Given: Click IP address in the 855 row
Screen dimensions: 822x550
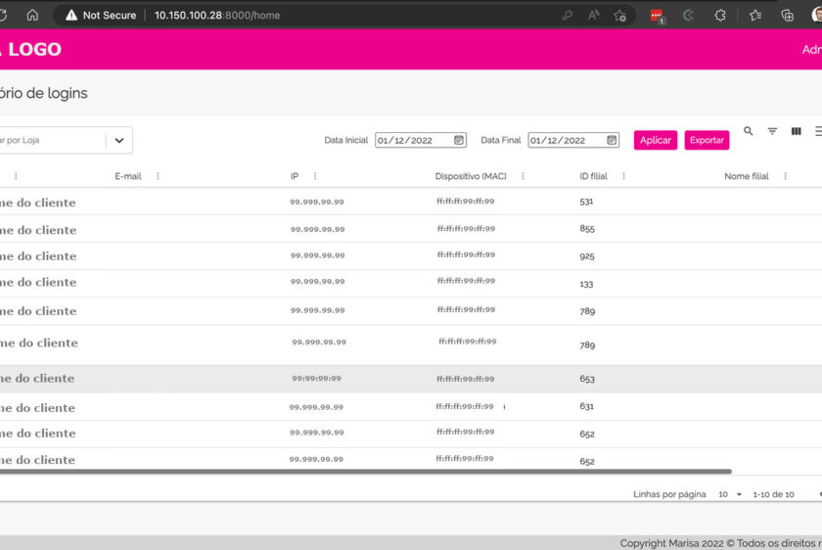Looking at the screenshot, I should click(x=318, y=229).
